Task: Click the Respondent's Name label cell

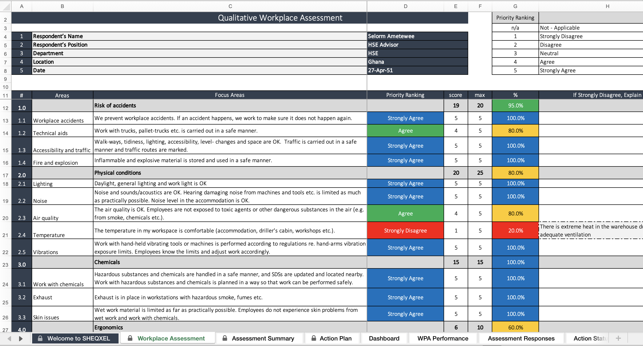Action: click(200, 36)
